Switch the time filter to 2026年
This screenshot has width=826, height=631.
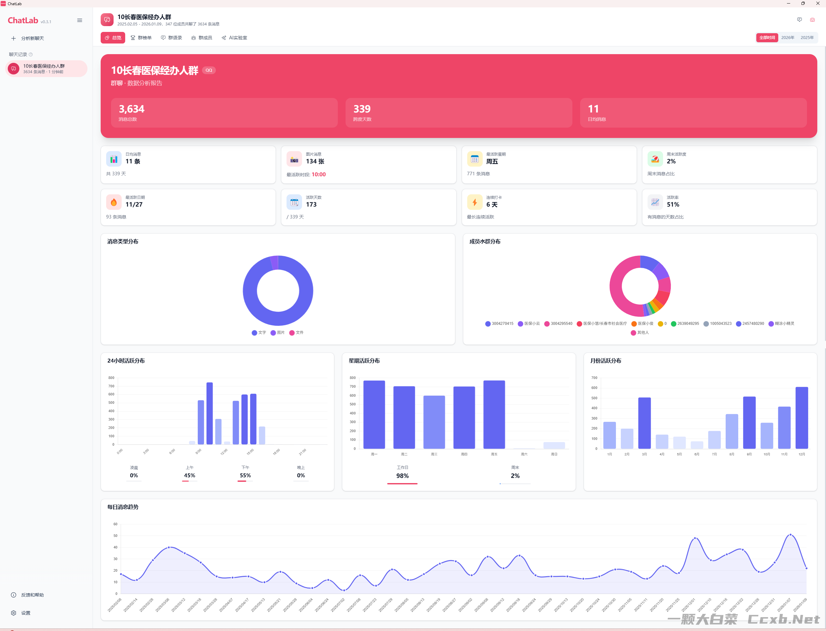coord(787,38)
